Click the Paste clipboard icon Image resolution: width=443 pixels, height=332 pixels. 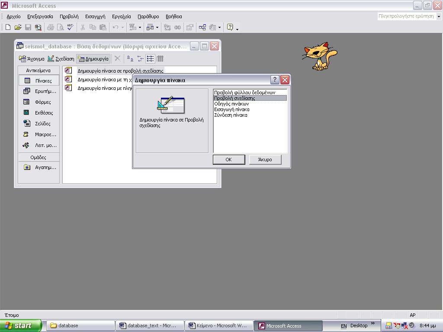[x=103, y=27]
